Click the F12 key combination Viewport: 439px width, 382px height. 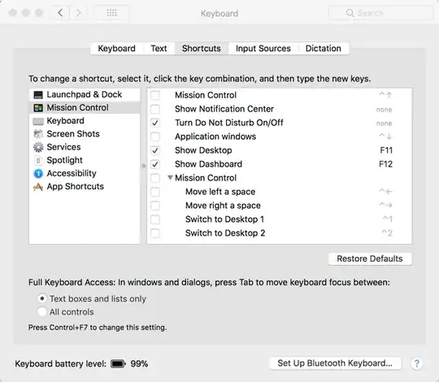[x=386, y=164]
